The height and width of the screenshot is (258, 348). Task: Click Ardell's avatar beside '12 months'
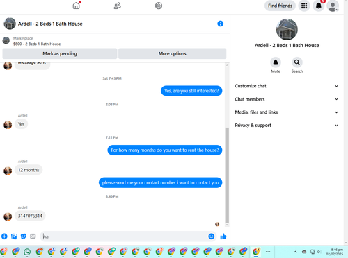pos(8,171)
